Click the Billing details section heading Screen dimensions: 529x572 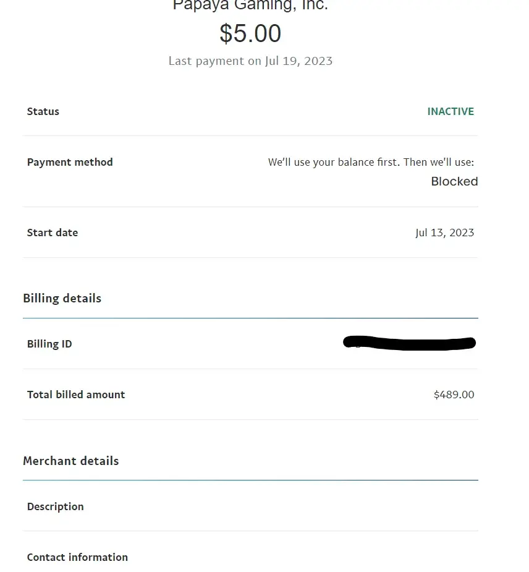62,299
